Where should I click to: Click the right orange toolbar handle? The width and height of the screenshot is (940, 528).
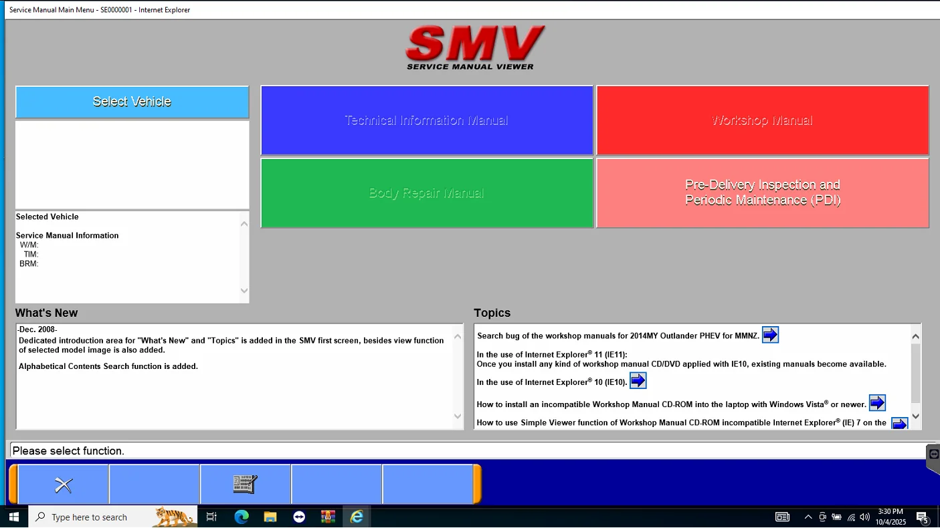(x=477, y=485)
